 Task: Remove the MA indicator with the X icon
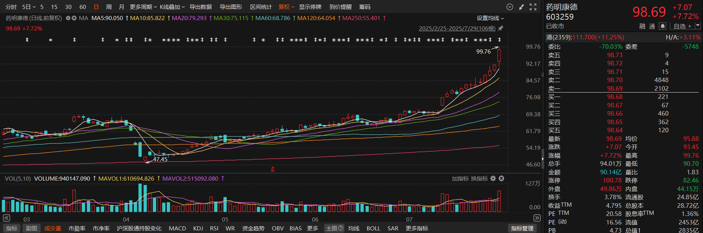coord(74,18)
